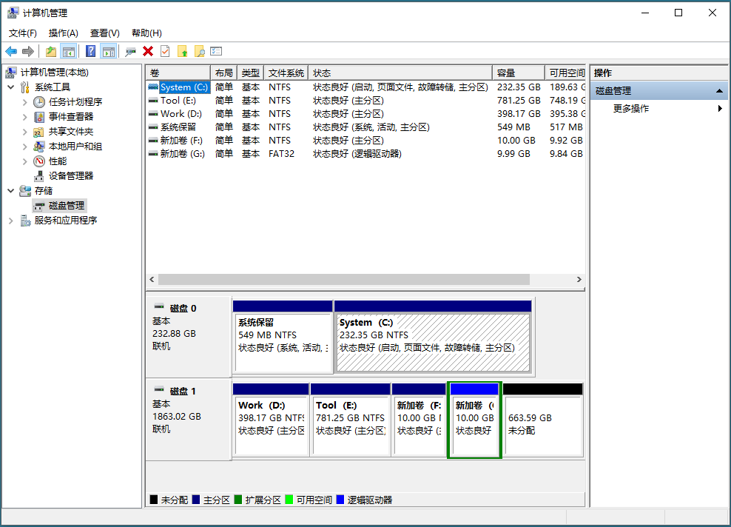This screenshot has width=731, height=527.
Task: Click the folder with magnifier toolbar icon
Action: [x=199, y=51]
